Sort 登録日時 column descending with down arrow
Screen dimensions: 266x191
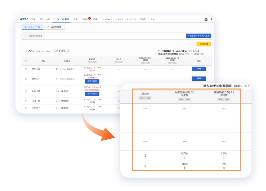tap(95, 62)
